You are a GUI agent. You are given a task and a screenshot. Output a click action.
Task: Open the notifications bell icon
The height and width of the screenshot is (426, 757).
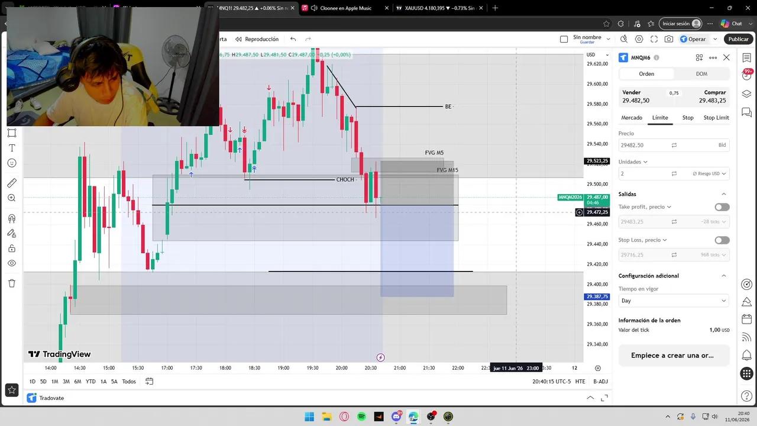[x=746, y=356]
